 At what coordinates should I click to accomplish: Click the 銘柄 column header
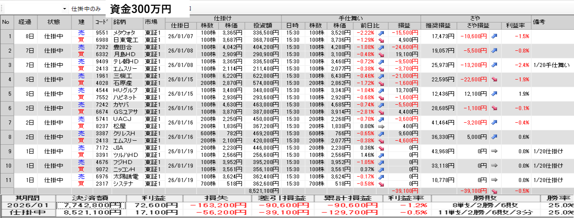pyautogui.click(x=119, y=22)
